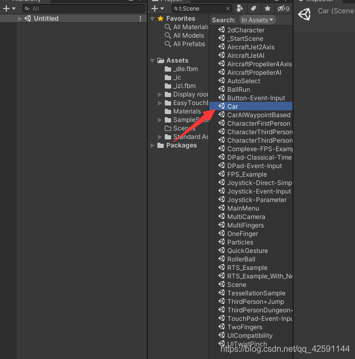This screenshot has width=355, height=359.
Task: Collapse the Assets folder tree
Action: (x=153, y=60)
